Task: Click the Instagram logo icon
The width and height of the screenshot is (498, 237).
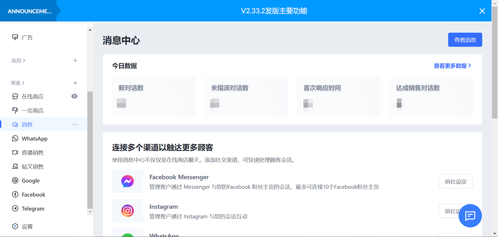Action: coord(128,211)
